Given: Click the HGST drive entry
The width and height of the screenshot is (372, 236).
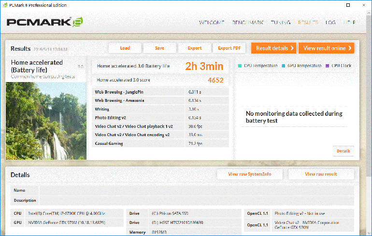Looking at the screenshot, I should coord(177,223).
